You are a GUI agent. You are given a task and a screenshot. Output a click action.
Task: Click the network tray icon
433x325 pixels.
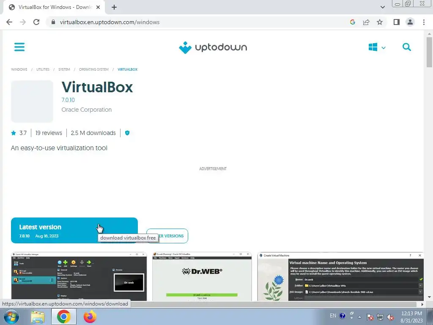(380, 317)
